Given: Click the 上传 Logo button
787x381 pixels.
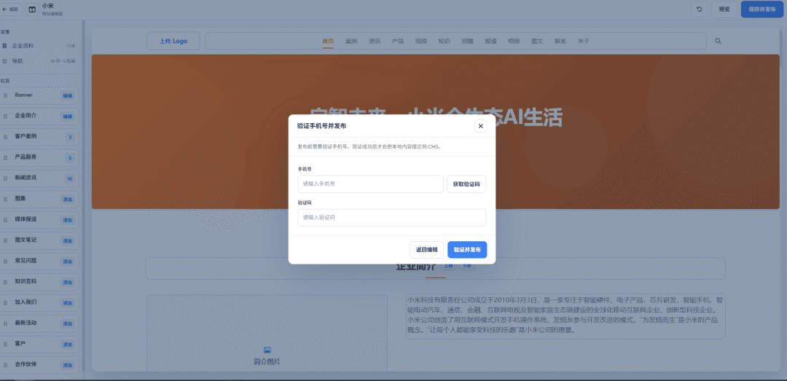Looking at the screenshot, I should point(173,42).
